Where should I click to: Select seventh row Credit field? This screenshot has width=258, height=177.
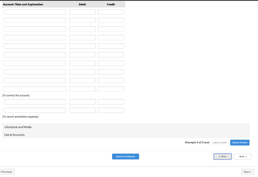click(111, 63)
